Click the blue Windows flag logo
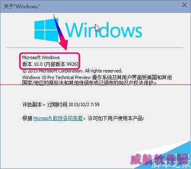This screenshot has width=191, height=169. click(46, 30)
